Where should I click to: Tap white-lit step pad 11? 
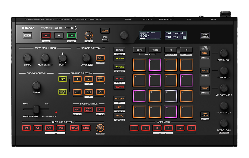[x=171, y=96]
